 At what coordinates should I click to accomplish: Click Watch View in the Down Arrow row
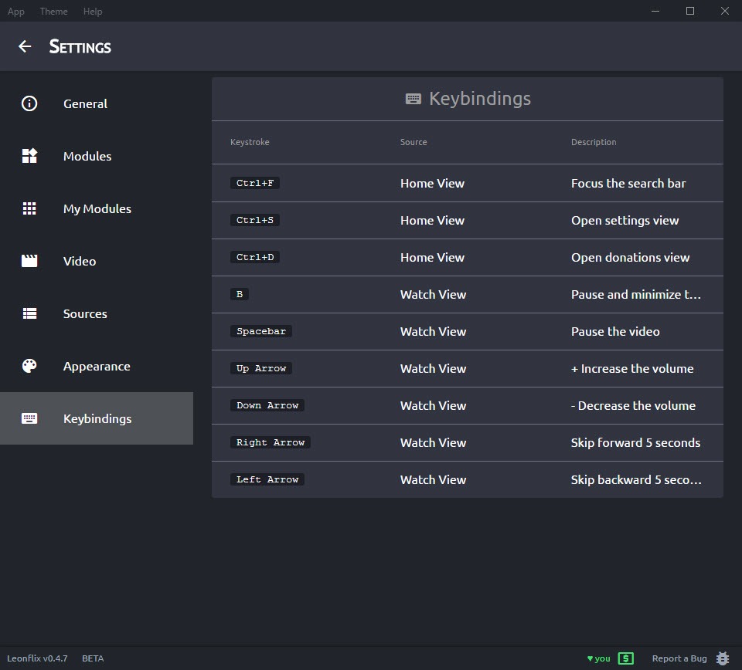tap(433, 405)
